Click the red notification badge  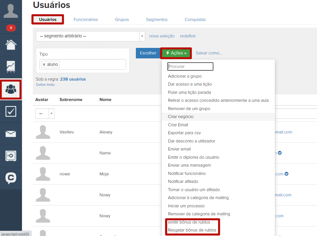[11, 28]
